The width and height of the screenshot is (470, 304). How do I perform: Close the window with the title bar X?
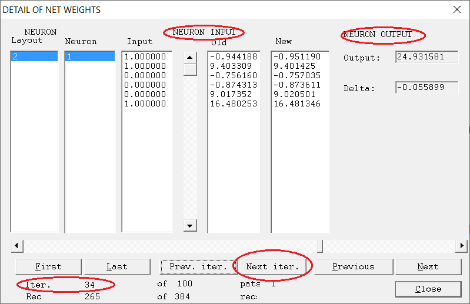456,9
